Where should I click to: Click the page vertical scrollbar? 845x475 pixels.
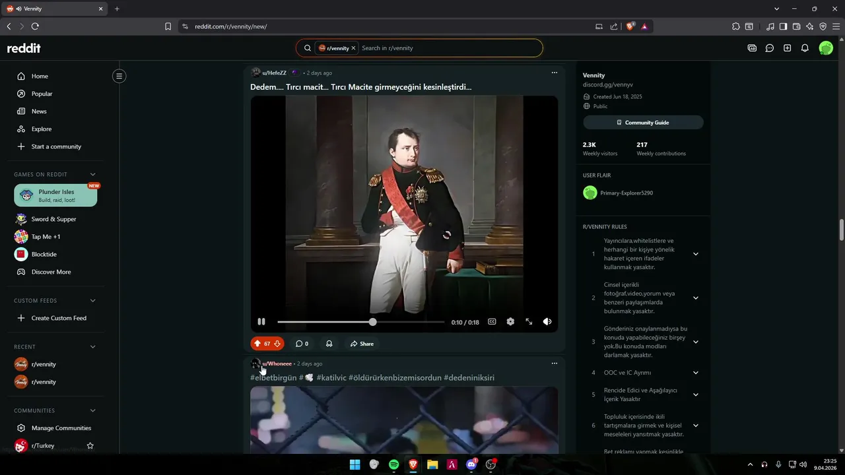click(x=842, y=230)
